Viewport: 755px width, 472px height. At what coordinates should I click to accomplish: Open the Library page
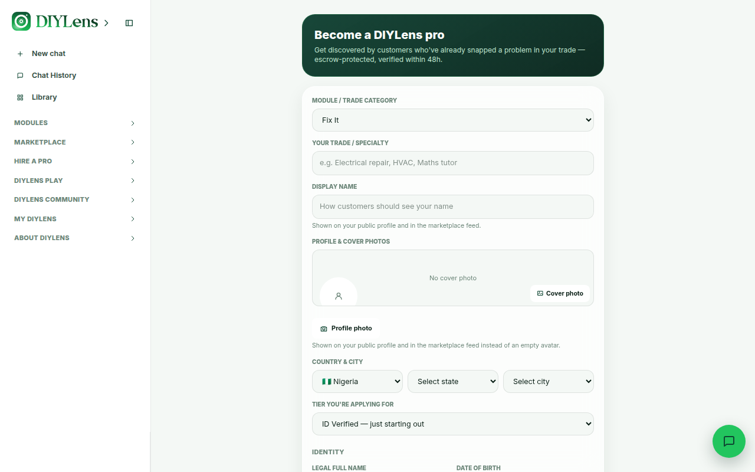[x=75, y=97]
